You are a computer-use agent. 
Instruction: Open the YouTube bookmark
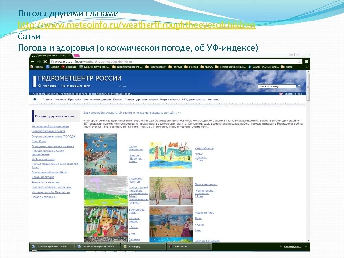(x=69, y=67)
